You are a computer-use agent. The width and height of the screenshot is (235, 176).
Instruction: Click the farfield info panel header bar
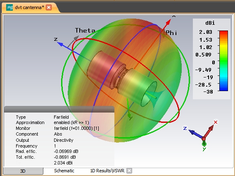pos(59,109)
